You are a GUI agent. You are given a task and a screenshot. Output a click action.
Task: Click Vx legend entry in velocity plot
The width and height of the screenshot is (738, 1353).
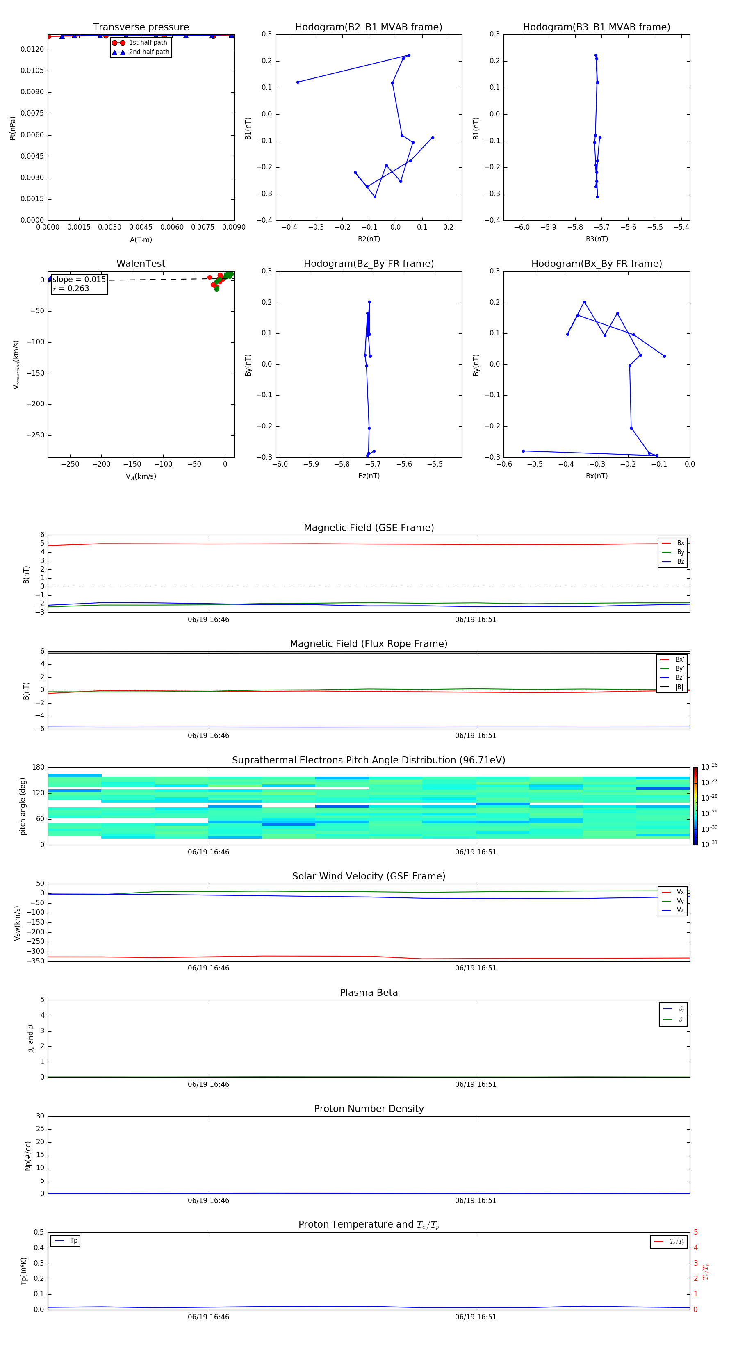(673, 892)
